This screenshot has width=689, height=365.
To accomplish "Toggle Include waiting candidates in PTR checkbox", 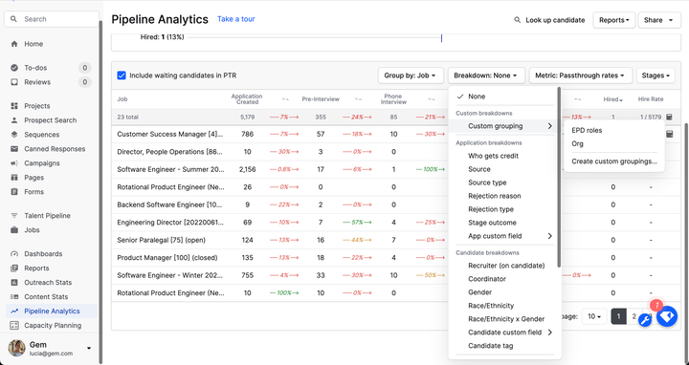I will point(122,75).
